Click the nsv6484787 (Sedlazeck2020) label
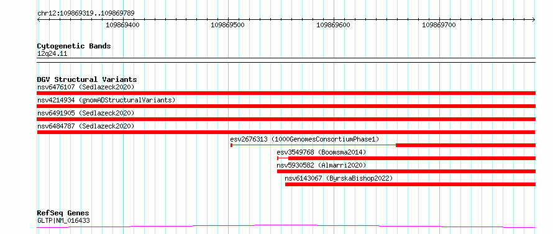The height and width of the screenshot is (234, 553). (x=86, y=126)
